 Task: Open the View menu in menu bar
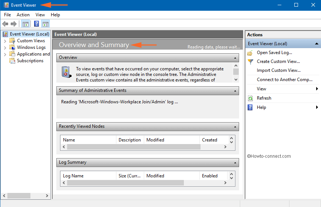click(x=40, y=15)
